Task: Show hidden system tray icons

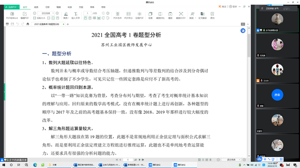Action: click(244, 165)
